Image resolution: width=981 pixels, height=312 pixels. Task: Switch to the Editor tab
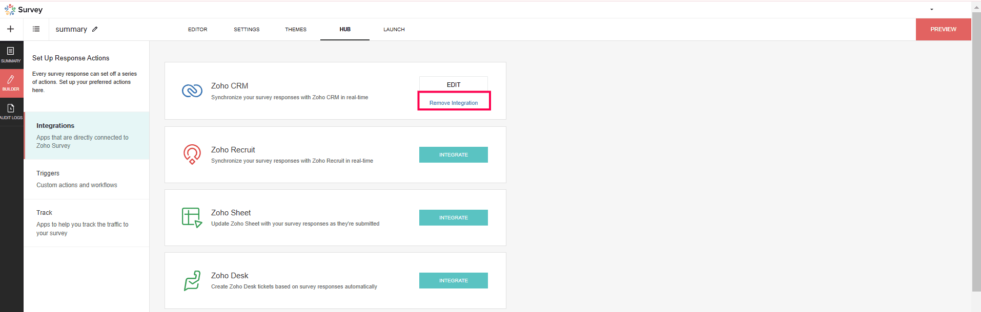(x=197, y=30)
